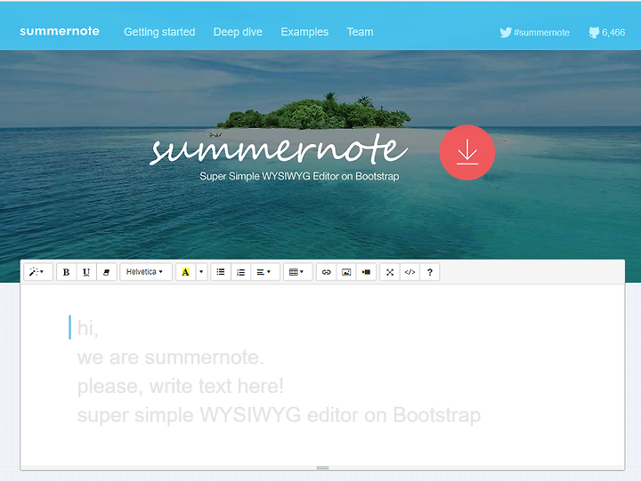Open the Getting started page
This screenshot has width=641, height=481.
tap(159, 32)
